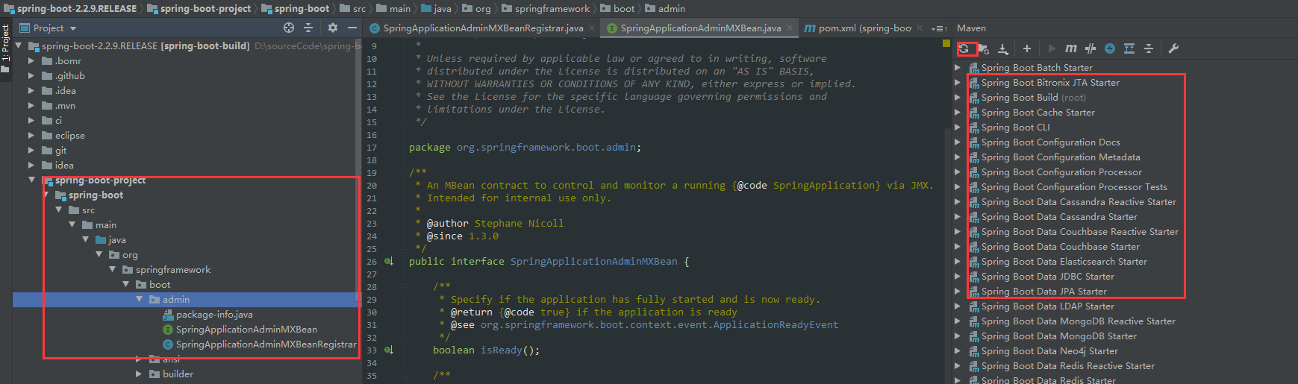The height and width of the screenshot is (384, 1298).
Task: Select Spring Boot Data LDAP Starter
Action: (x=1047, y=306)
